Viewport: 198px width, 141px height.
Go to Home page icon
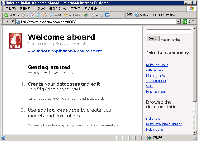click(44, 15)
